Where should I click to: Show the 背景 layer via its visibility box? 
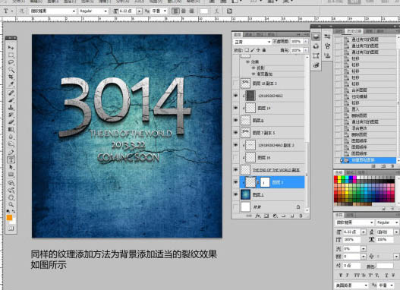click(236, 206)
